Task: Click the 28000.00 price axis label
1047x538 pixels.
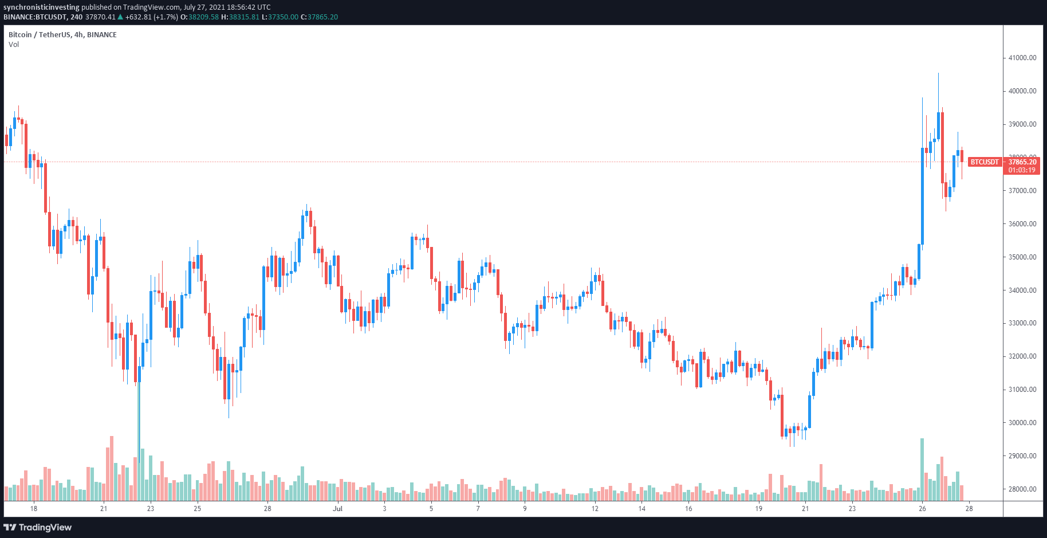Action: (1022, 489)
